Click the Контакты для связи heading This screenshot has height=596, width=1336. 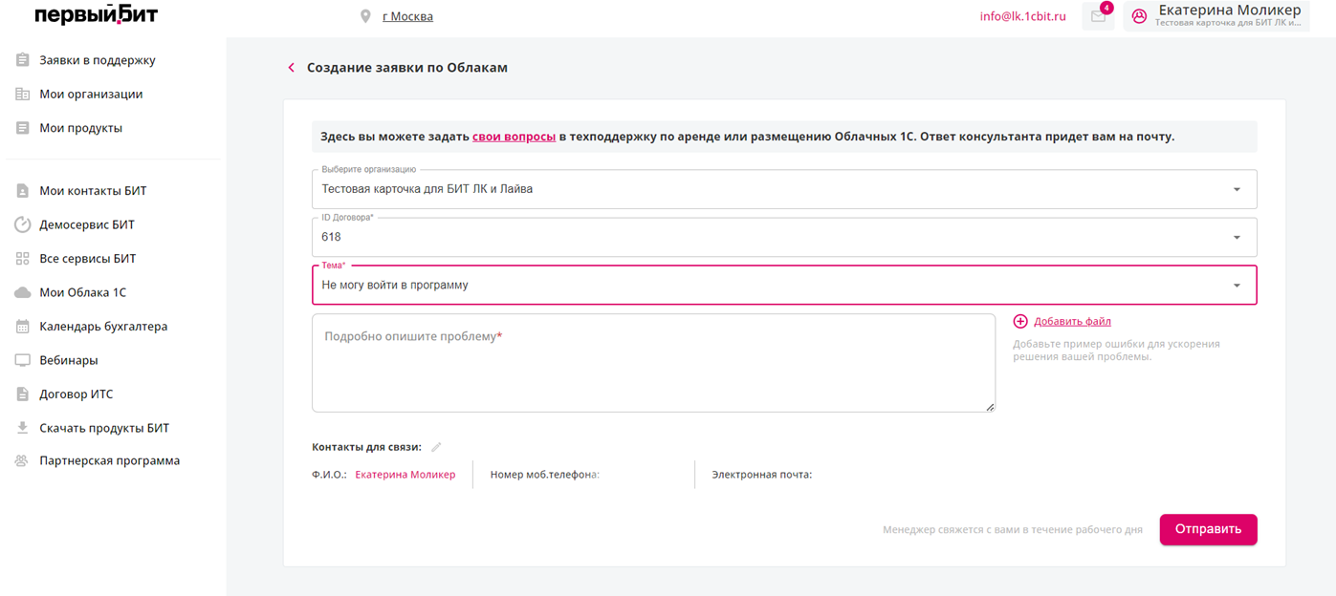pos(366,447)
